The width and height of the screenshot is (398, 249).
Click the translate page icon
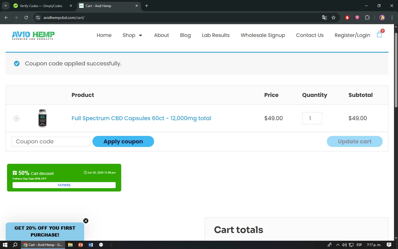point(325,18)
